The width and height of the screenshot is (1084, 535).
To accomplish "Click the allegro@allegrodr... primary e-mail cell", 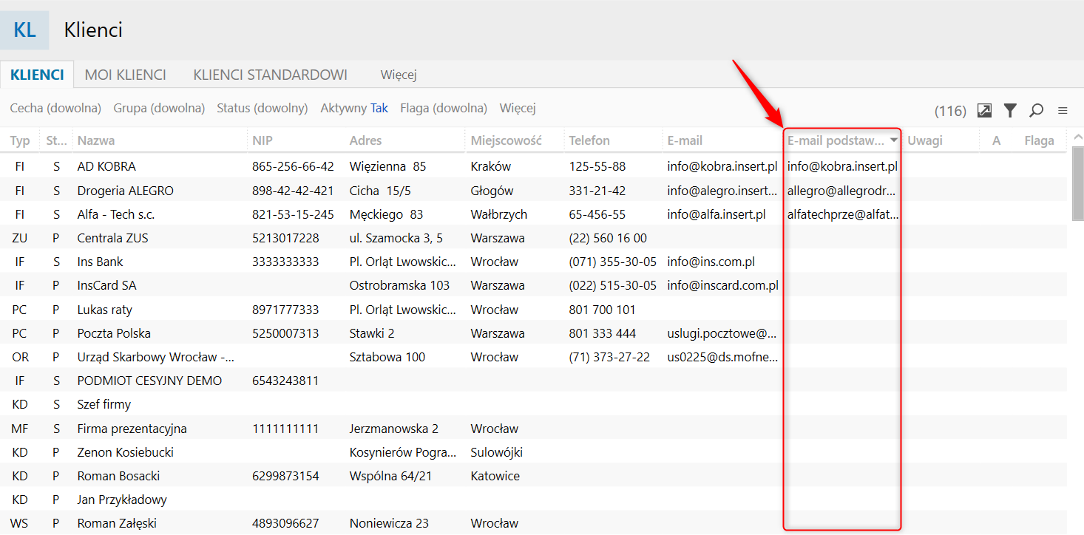I will [843, 191].
